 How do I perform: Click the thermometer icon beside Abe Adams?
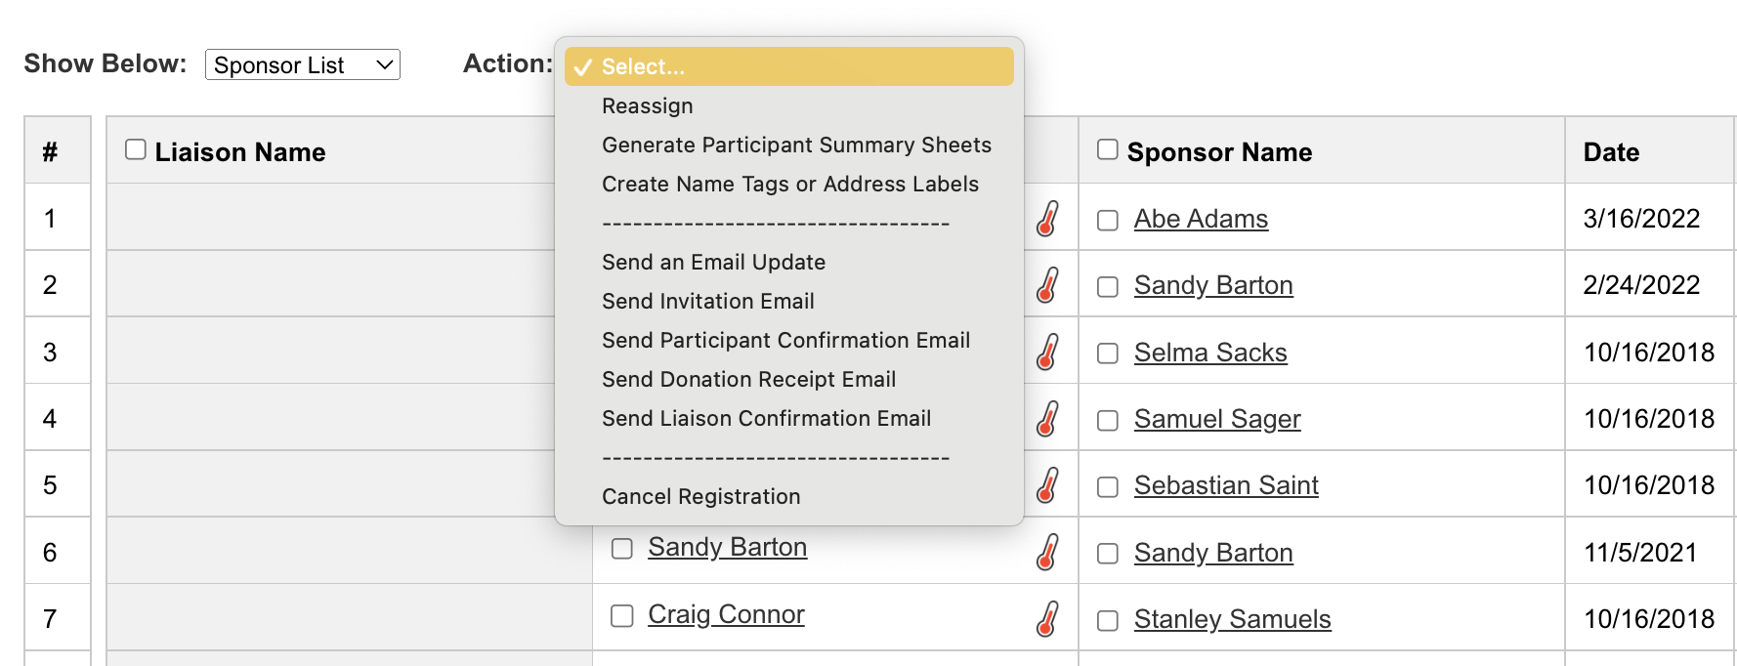[1047, 219]
